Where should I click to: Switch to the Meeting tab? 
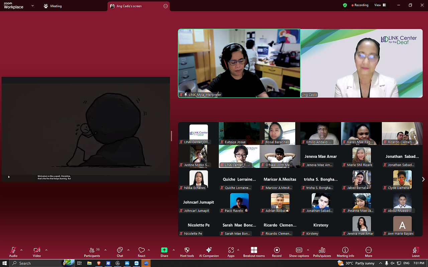point(53,6)
